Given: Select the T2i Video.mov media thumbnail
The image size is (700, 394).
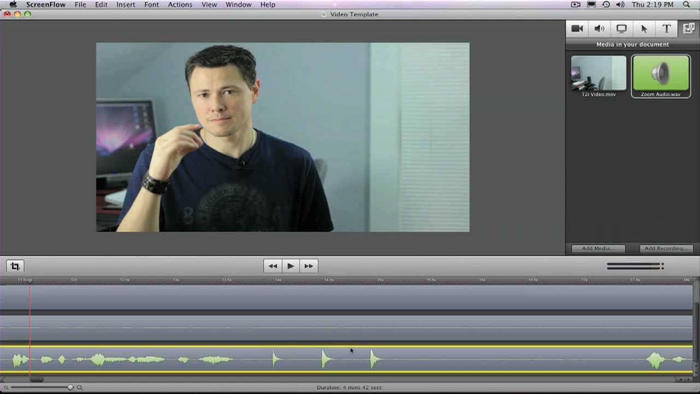Looking at the screenshot, I should [598, 74].
